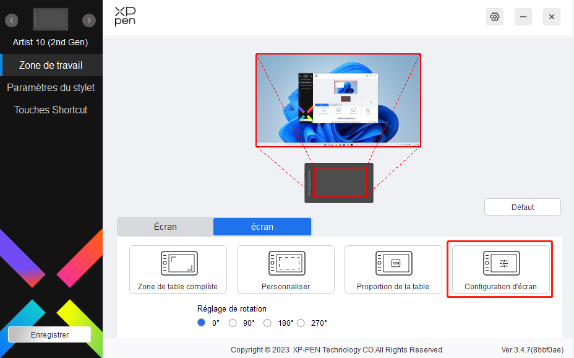
Task: Switch to the blue écran tab
Action: [262, 227]
